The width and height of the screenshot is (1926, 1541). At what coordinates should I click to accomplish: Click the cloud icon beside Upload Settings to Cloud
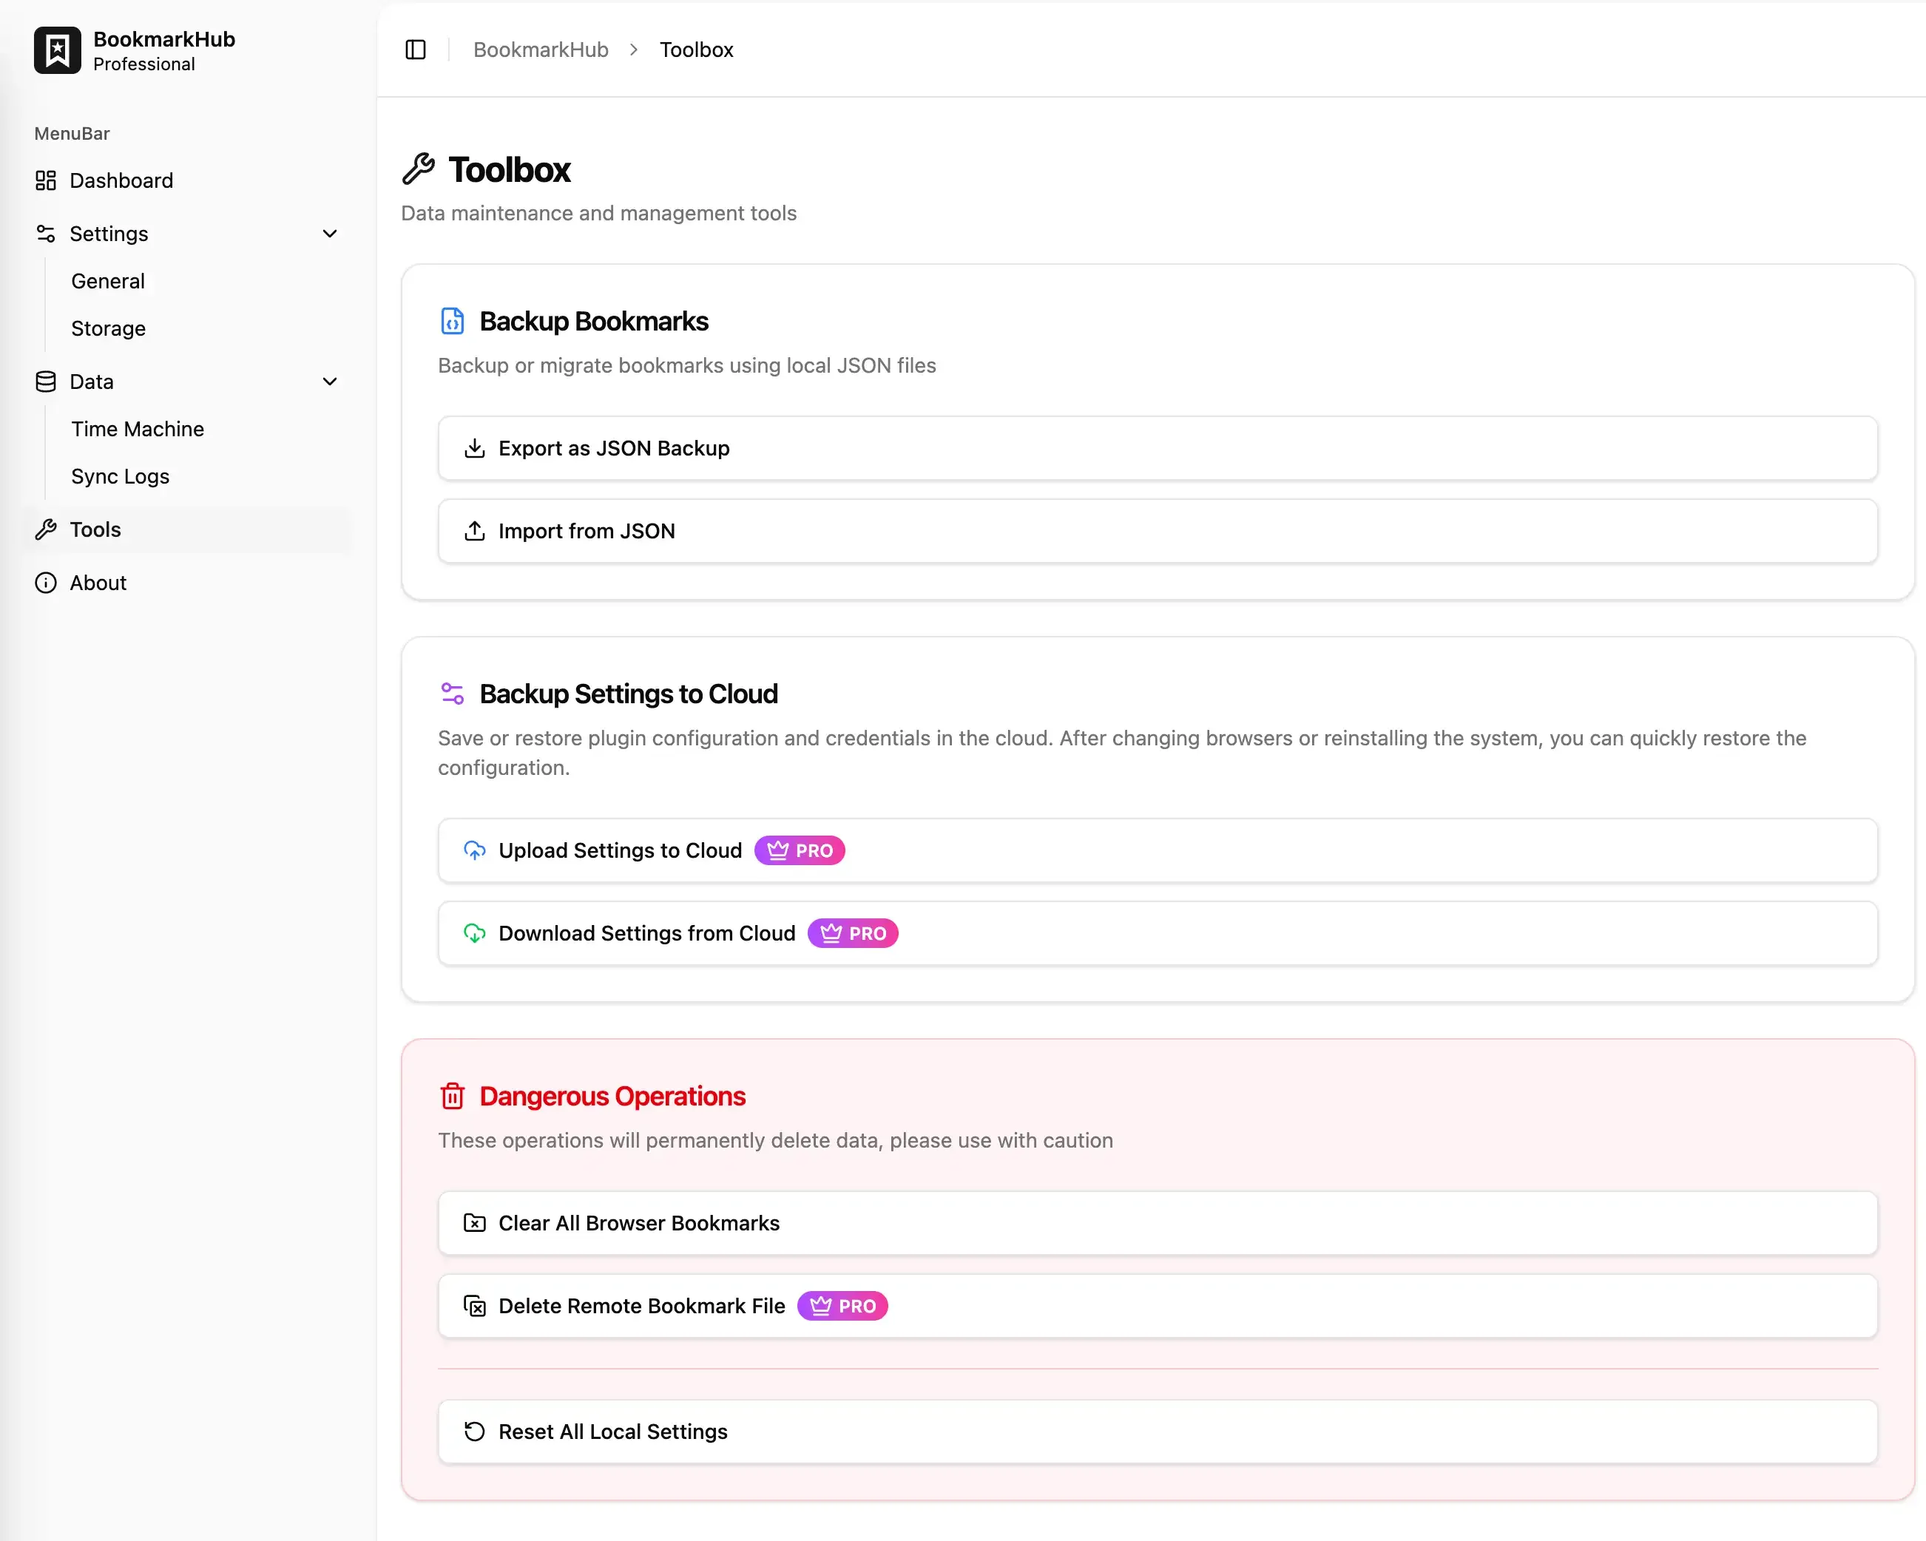(x=474, y=850)
